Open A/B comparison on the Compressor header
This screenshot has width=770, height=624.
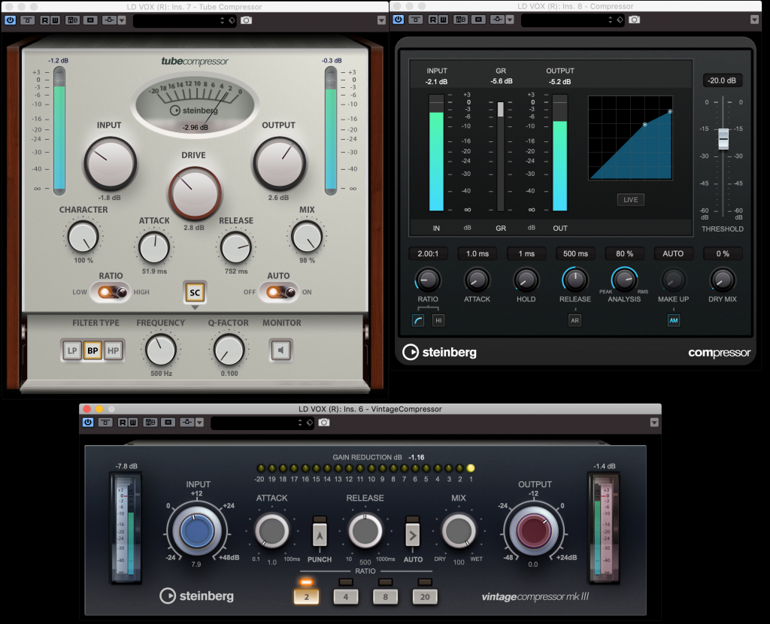point(459,20)
